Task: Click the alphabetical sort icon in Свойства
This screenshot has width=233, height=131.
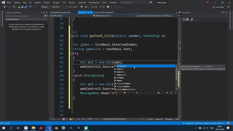Action: pyautogui.click(x=187, y=20)
